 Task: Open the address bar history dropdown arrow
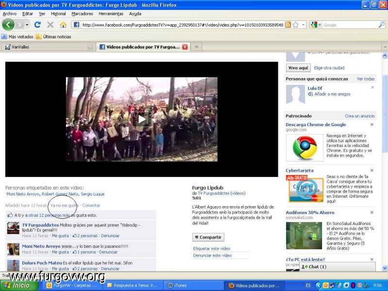[303, 25]
